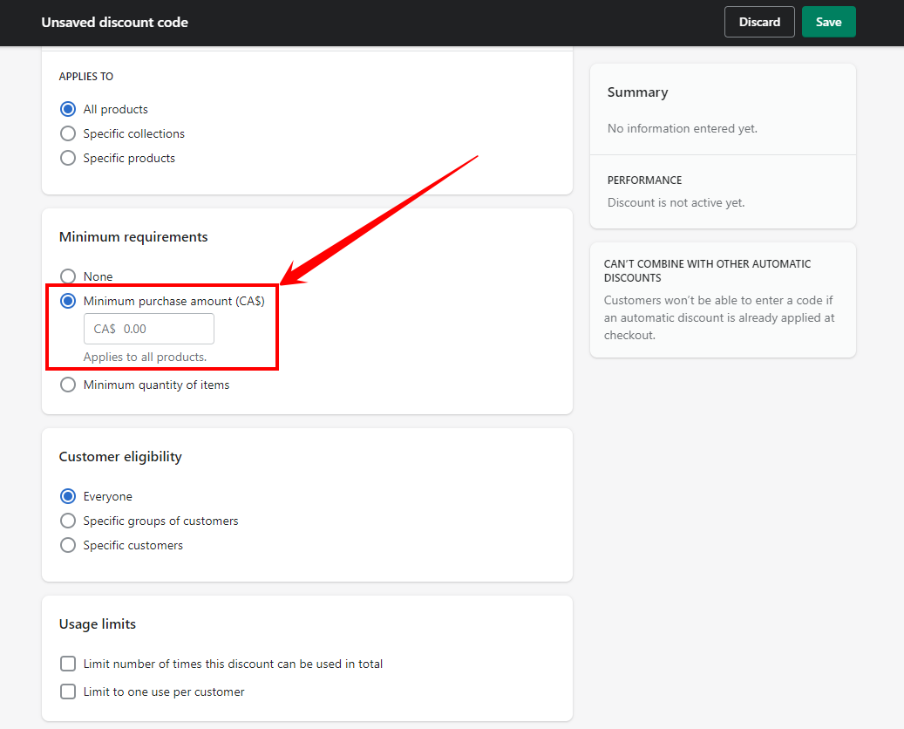
Task: Click 'No information entered yet.' text
Action: pyautogui.click(x=683, y=128)
